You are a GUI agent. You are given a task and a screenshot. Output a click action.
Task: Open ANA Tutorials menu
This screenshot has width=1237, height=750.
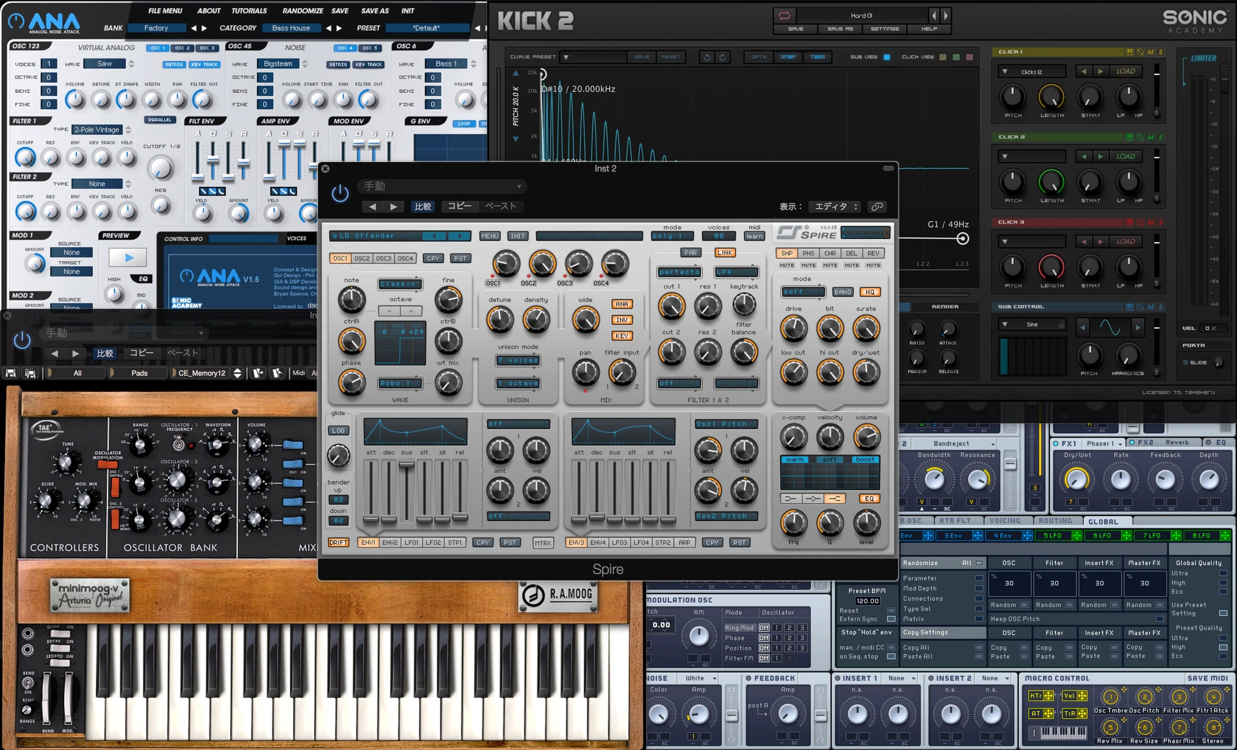click(x=249, y=10)
